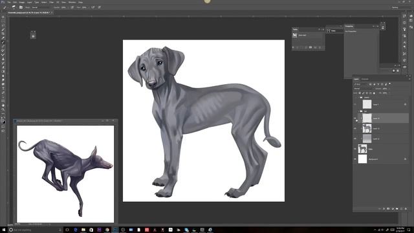Open the workspace switcher dropdown
Image resolution: width=414 pixels, height=233 pixels.
pyautogui.click(x=401, y=7)
